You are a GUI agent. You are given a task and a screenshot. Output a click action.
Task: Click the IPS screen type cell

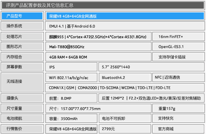tap(71, 67)
